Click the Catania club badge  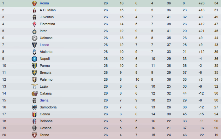34,93
